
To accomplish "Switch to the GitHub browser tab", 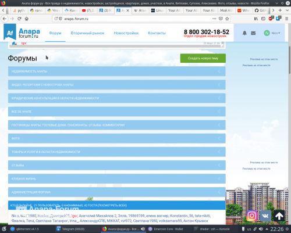I will click(261, 10).
